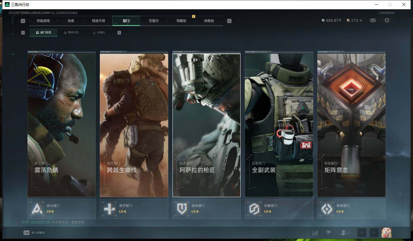The width and height of the screenshot is (413, 241).
Task: Open the 特勤处 tab
Action: click(181, 21)
